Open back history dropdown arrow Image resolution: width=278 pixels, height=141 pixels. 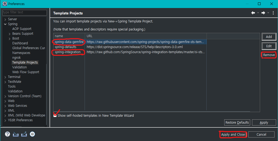(258, 13)
